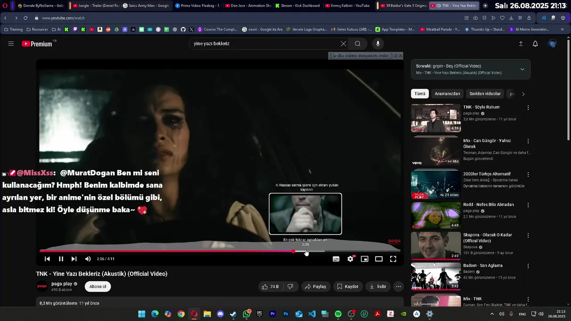Open options for Redd - Nefes Bile
Viewport: 571px width, 321px height.
coord(528,205)
